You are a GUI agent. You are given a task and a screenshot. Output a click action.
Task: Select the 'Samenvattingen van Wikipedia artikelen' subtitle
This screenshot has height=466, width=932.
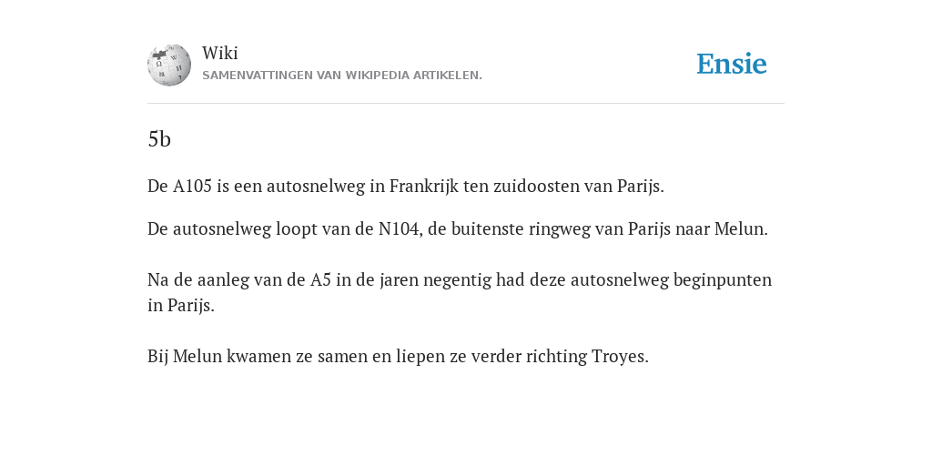coord(342,76)
